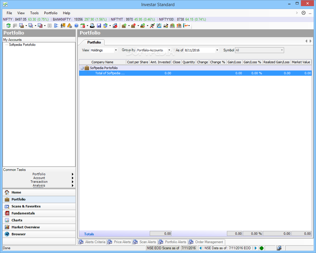
Task: Click the status bar network computers icon
Action: [279, 248]
